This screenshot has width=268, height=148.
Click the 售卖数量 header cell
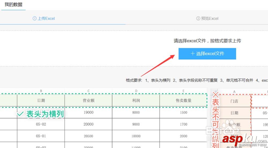click(x=183, y=101)
